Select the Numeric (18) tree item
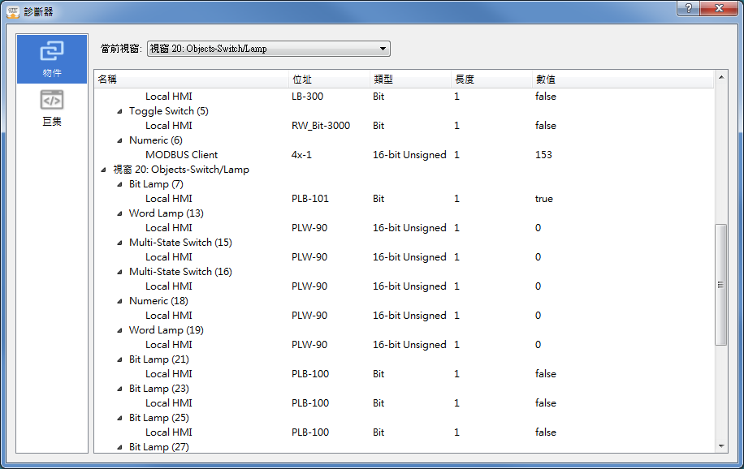The image size is (744, 469). coord(158,301)
